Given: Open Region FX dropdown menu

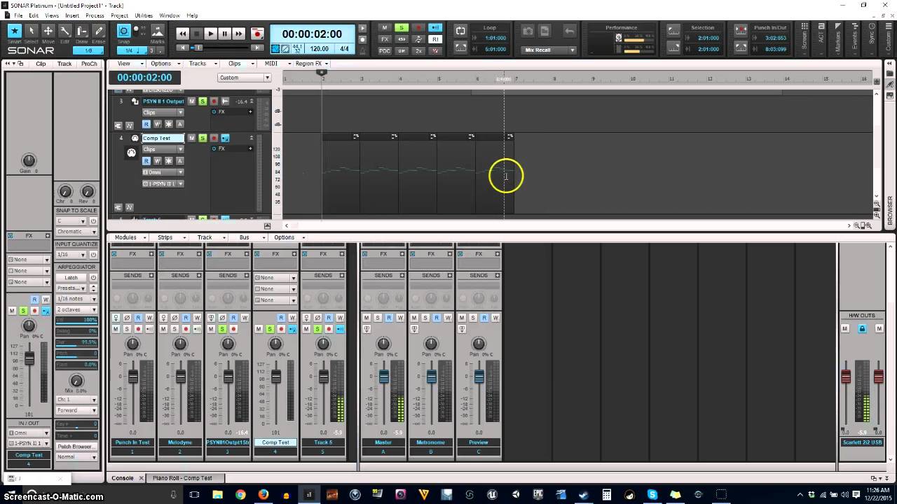Looking at the screenshot, I should pyautogui.click(x=311, y=64).
